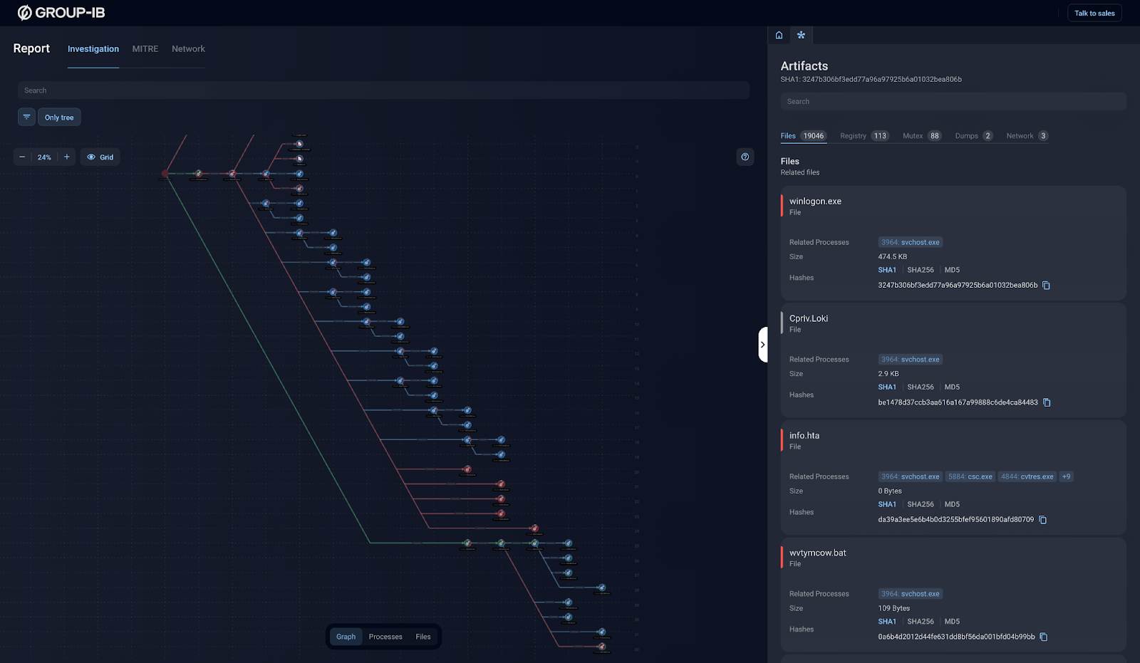1140x663 pixels.
Task: Click the Talk to sales button
Action: [x=1094, y=13]
